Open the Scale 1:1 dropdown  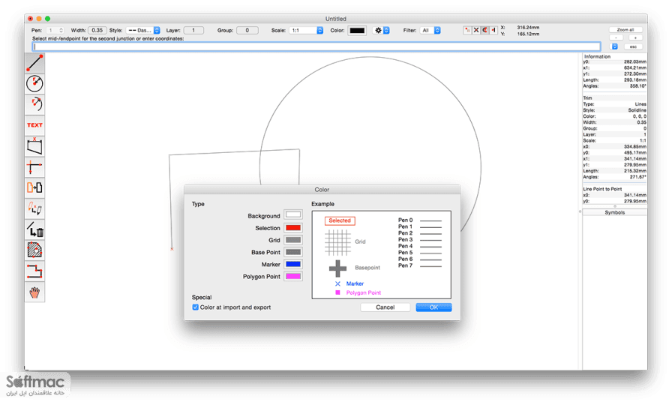click(x=307, y=31)
